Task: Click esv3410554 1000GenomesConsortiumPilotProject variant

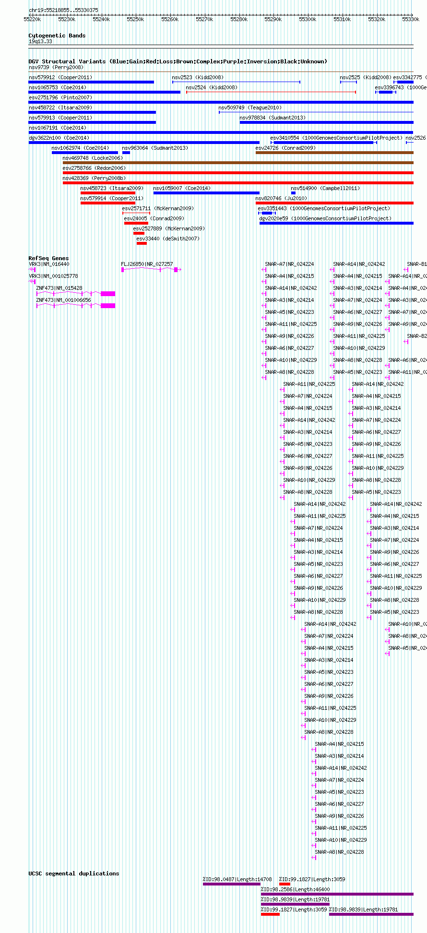Action: [324, 143]
